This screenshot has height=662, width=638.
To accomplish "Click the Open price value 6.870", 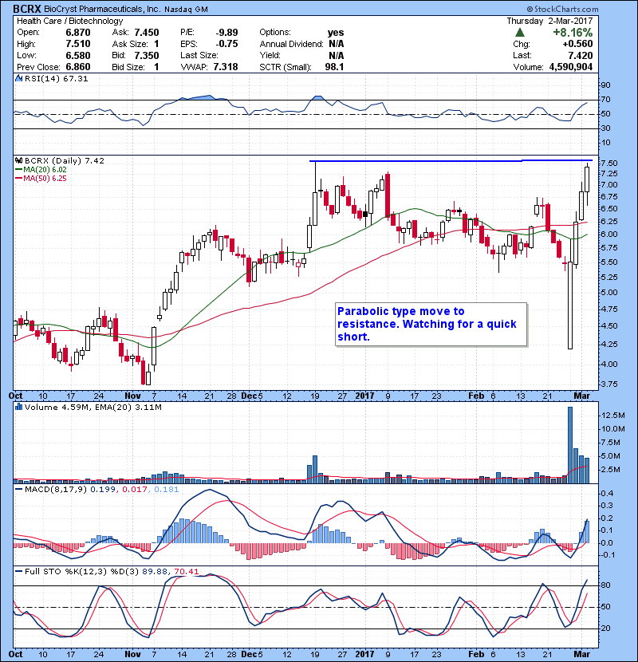I will click(78, 33).
